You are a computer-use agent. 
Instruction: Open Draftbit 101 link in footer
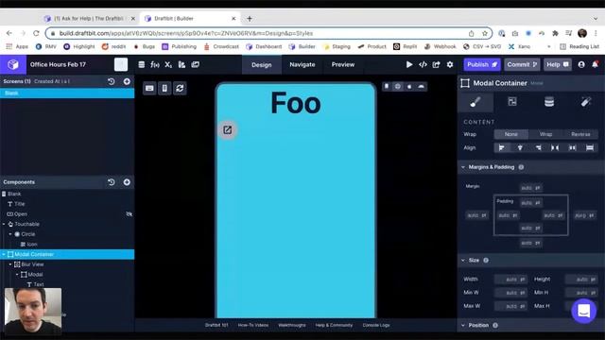tap(216, 325)
